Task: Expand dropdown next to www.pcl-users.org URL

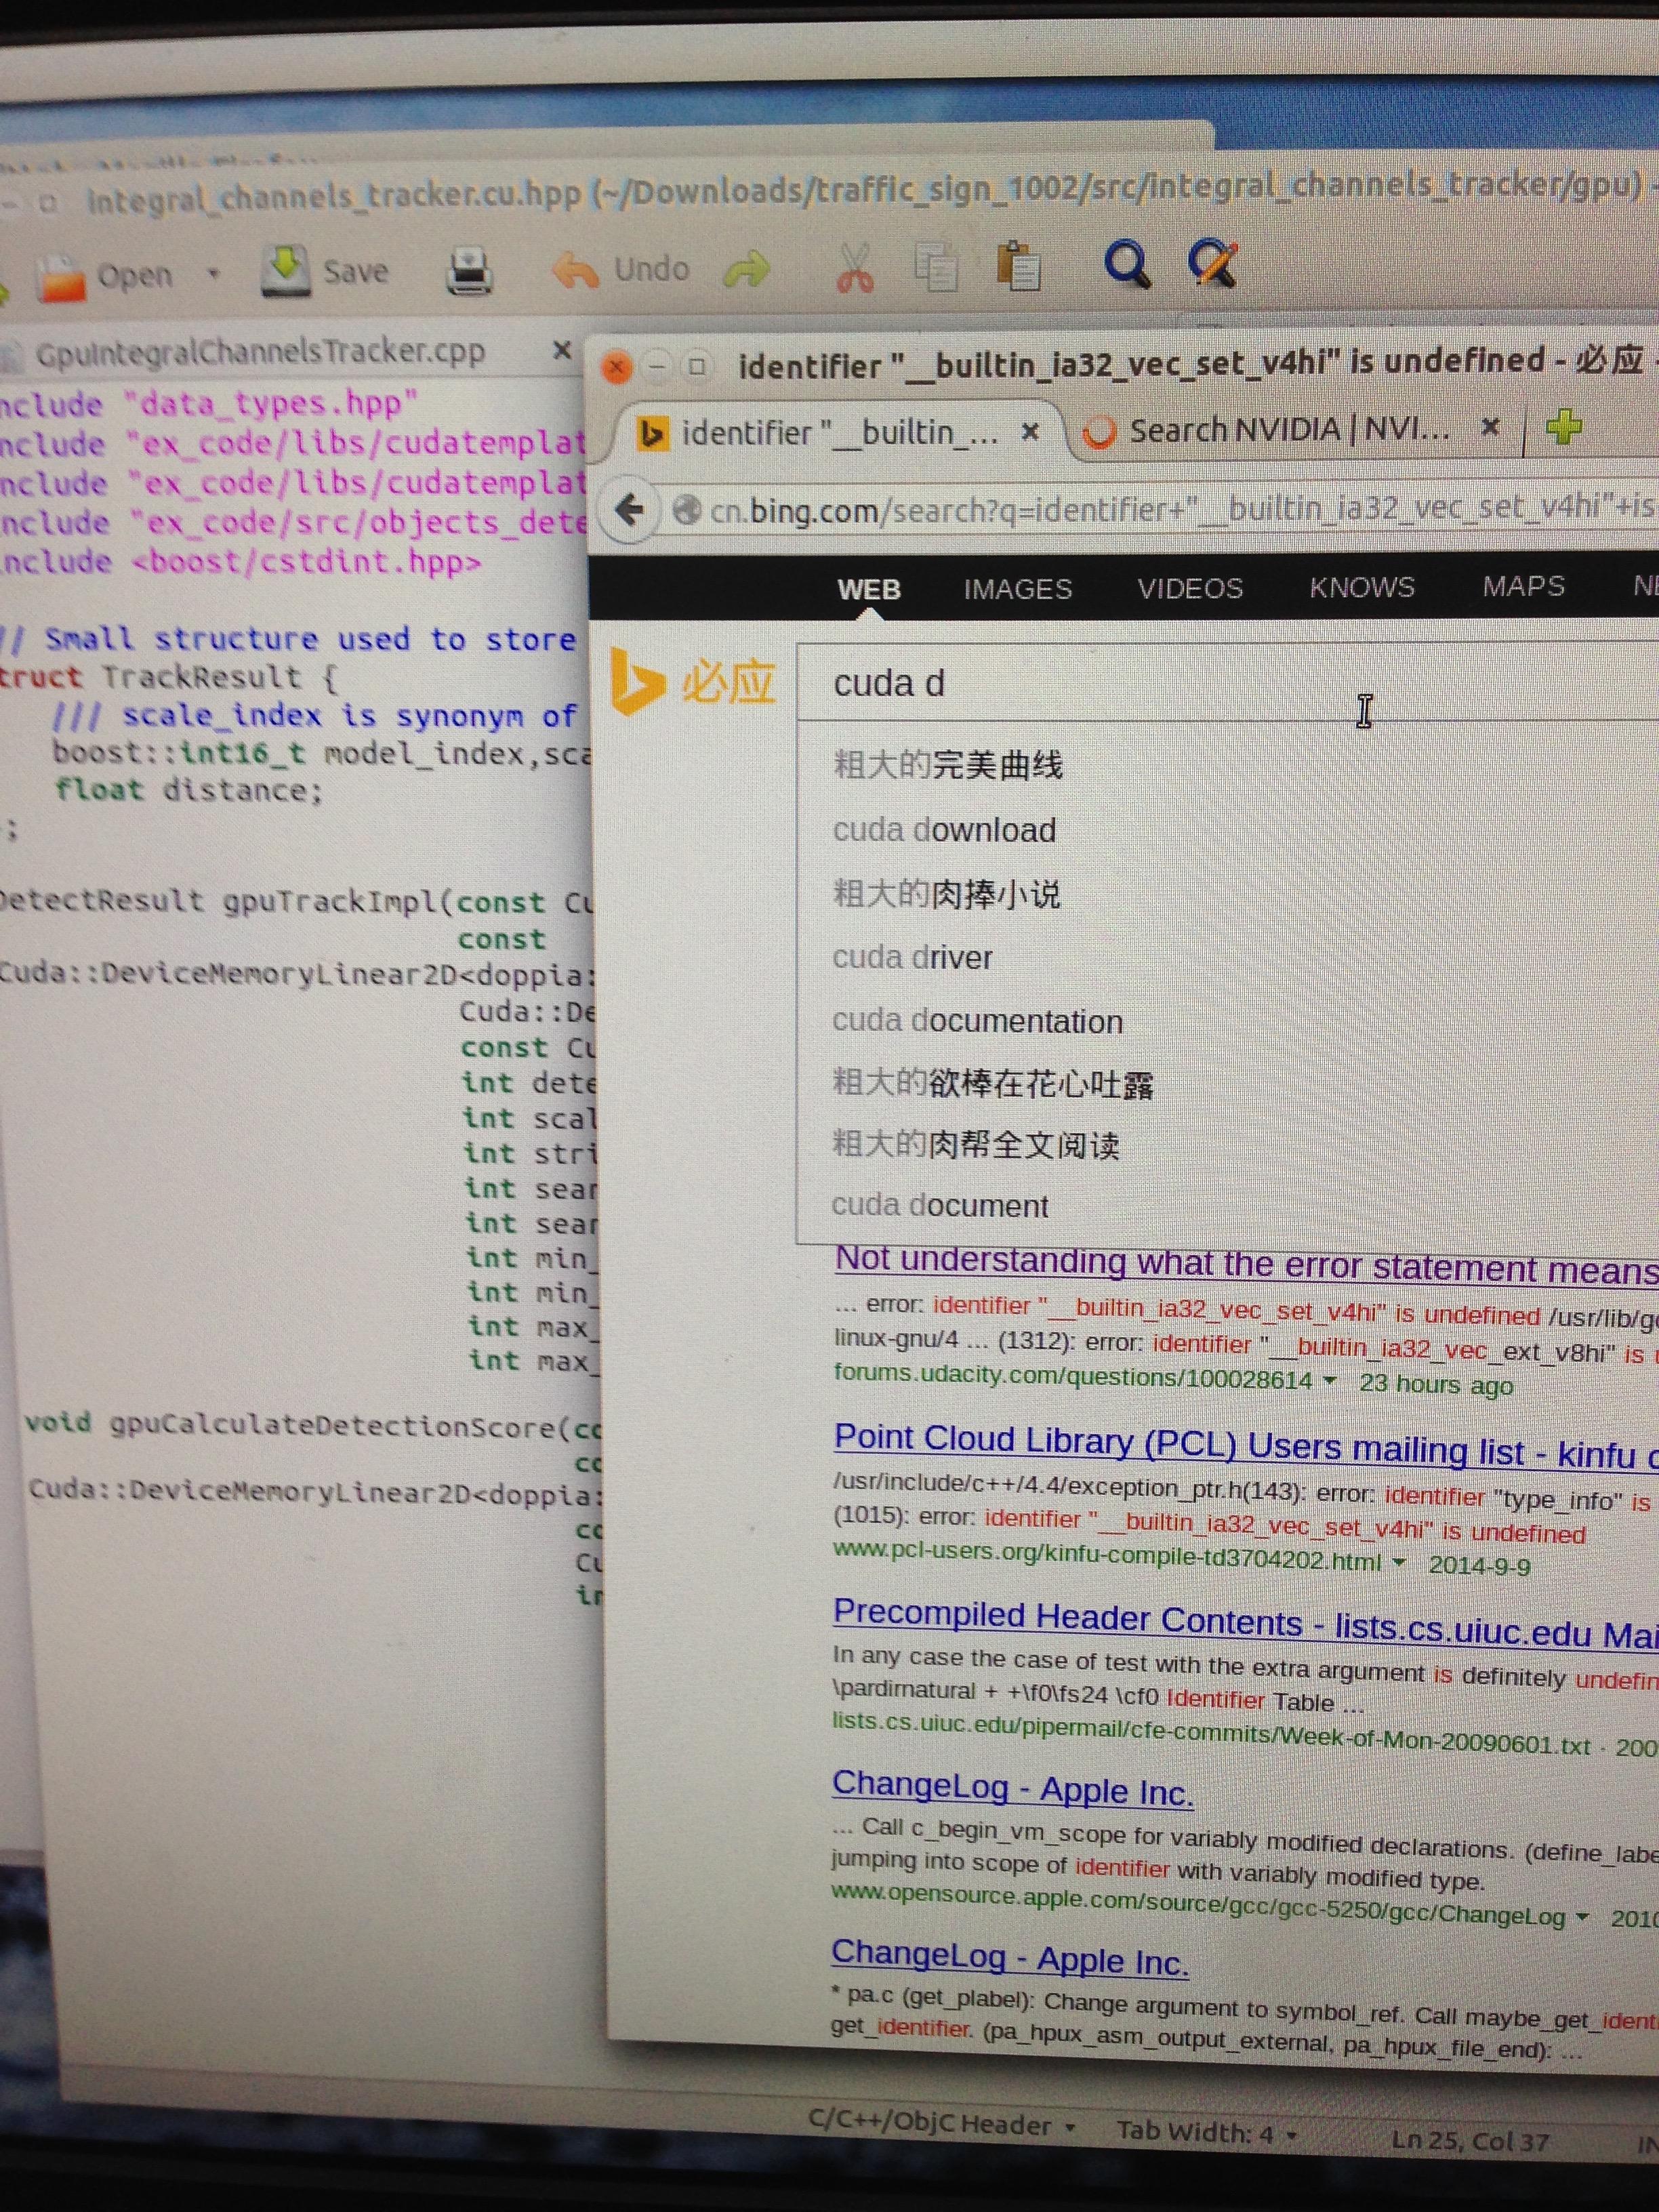Action: (x=1399, y=1561)
